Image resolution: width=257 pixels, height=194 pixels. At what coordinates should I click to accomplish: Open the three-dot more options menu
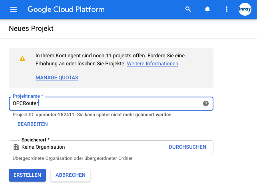point(227,9)
